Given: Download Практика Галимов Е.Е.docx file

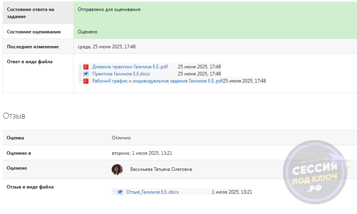Looking at the screenshot, I should coord(121,74).
